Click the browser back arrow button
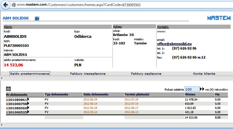 point(6,5)
